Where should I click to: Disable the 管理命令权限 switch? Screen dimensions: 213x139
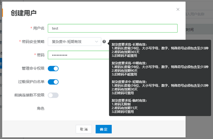click(53, 69)
